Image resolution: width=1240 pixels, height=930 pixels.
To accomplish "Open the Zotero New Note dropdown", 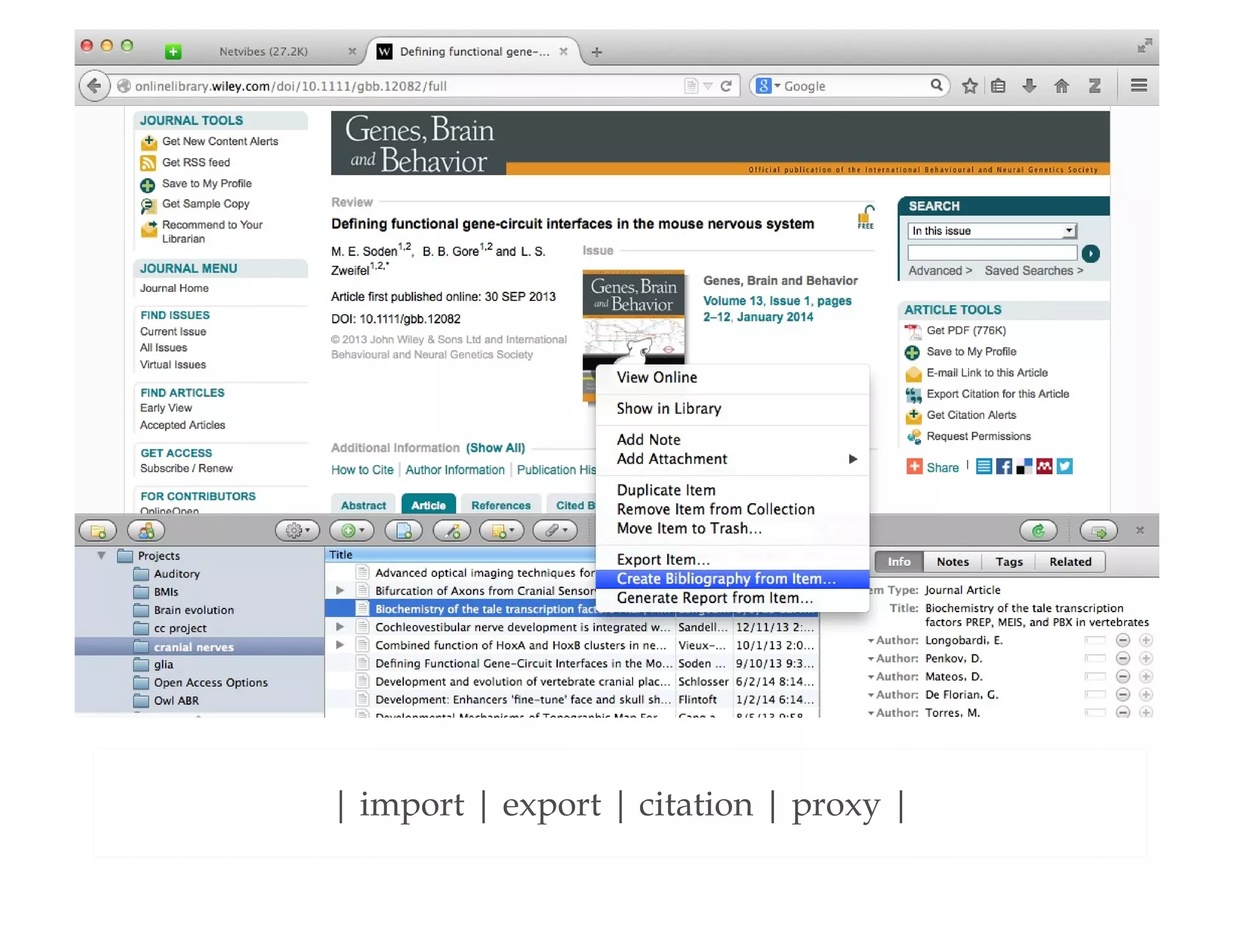I will point(502,531).
